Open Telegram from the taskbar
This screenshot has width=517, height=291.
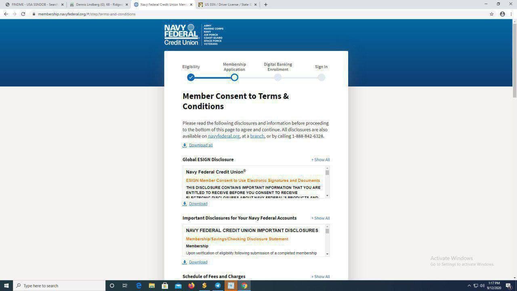[x=218, y=286]
